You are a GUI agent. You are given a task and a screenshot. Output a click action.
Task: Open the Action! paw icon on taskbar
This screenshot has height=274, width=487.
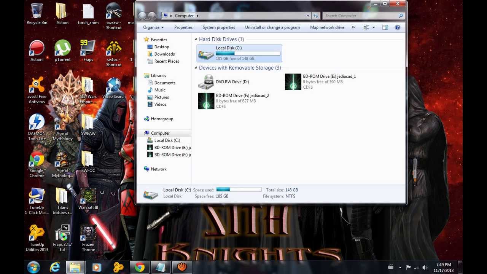(x=182, y=268)
